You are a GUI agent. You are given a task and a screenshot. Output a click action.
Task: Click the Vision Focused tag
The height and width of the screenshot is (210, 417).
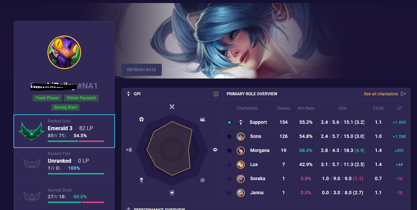coord(81,98)
